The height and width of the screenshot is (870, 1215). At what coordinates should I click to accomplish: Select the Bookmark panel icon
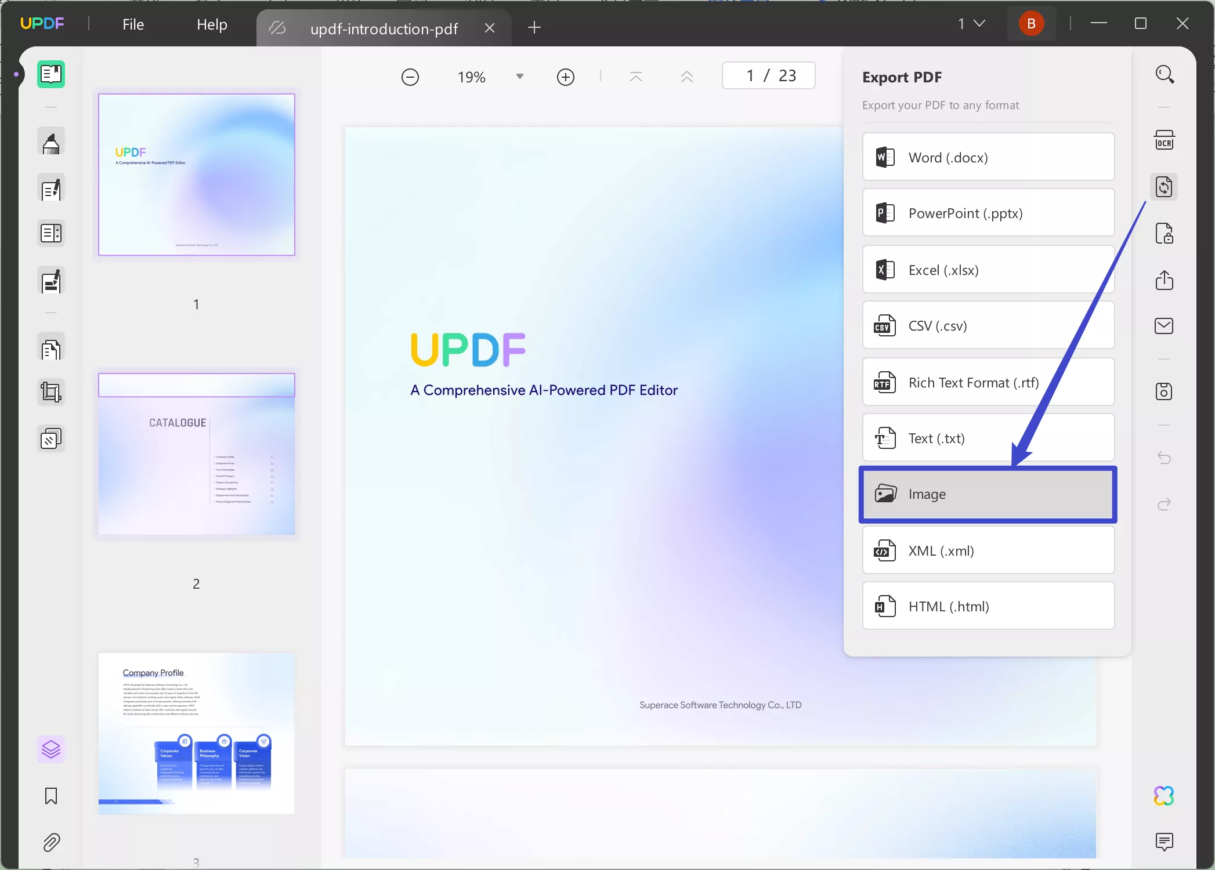[x=52, y=796]
